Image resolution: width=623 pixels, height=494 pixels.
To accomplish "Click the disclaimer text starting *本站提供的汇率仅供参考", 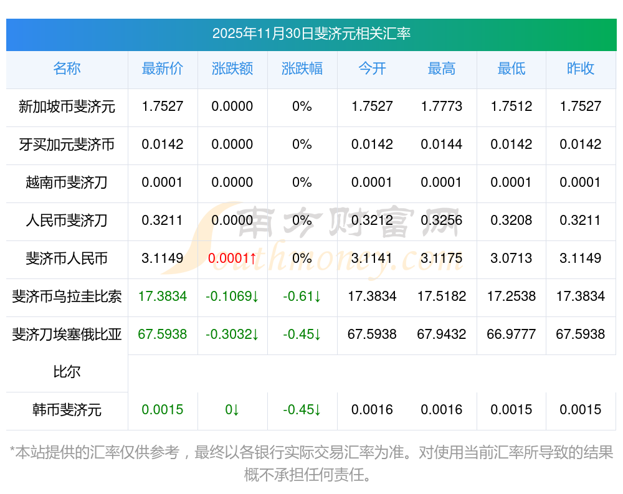I will (311, 463).
